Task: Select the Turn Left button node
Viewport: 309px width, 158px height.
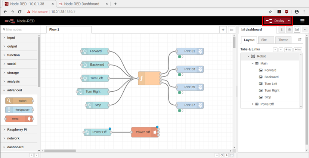Action: point(95,78)
